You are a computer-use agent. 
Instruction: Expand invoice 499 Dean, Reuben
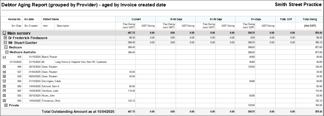[4, 67]
